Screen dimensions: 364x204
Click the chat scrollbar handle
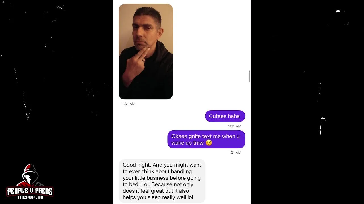249,76
